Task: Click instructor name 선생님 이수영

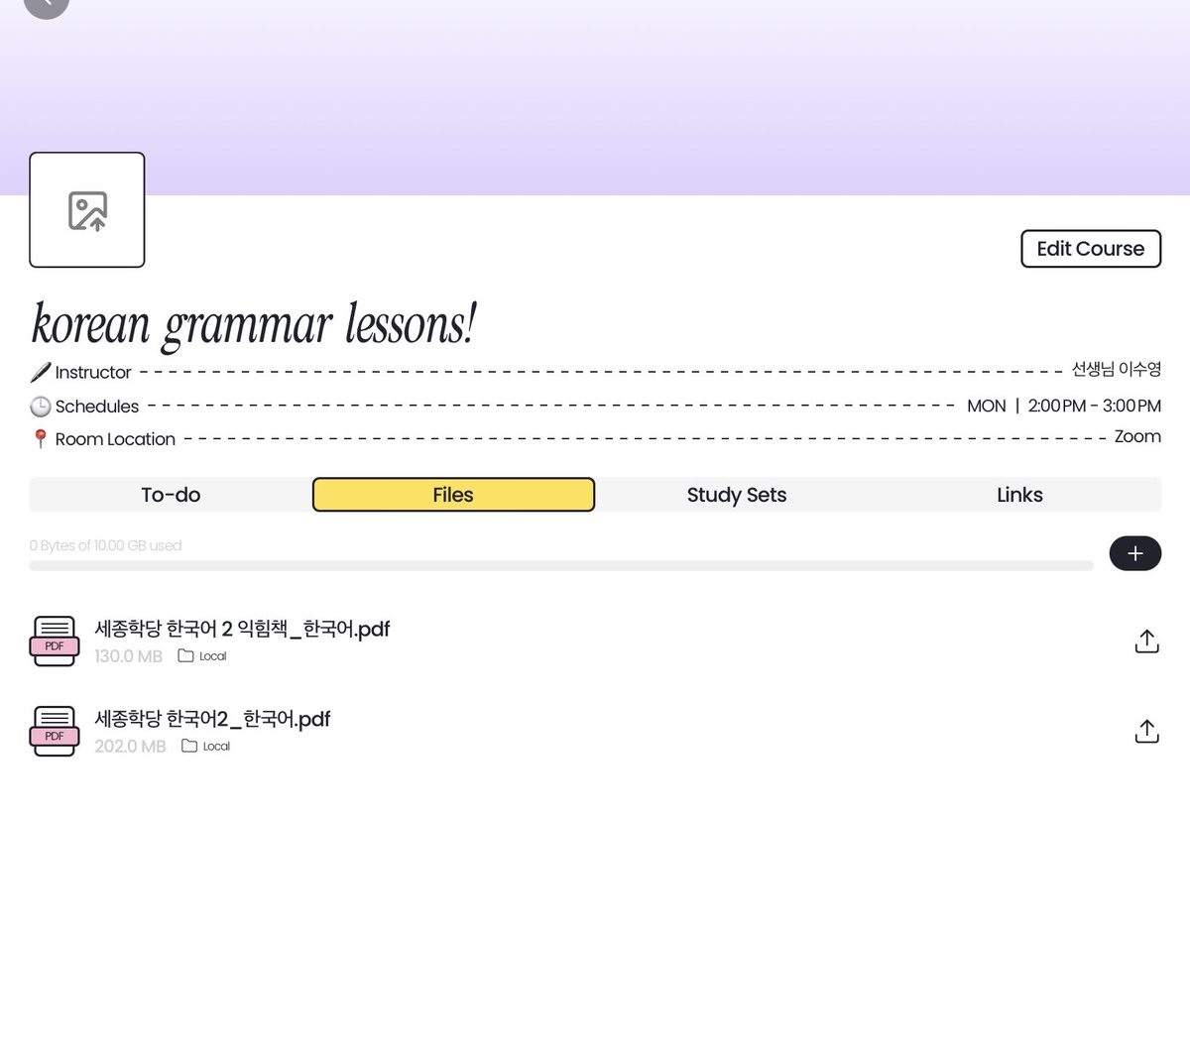Action: coord(1116,369)
